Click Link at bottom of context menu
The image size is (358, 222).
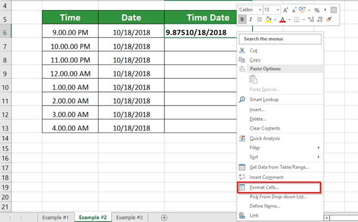tap(280, 215)
